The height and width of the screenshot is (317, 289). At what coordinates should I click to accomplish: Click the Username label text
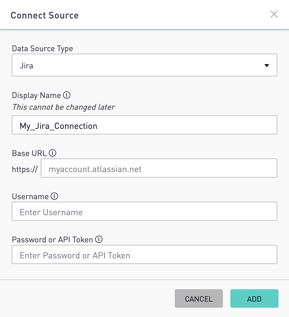click(x=30, y=196)
